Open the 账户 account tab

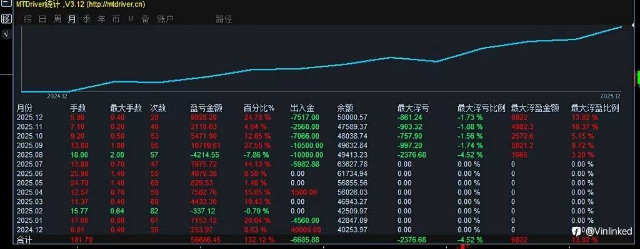pos(165,19)
